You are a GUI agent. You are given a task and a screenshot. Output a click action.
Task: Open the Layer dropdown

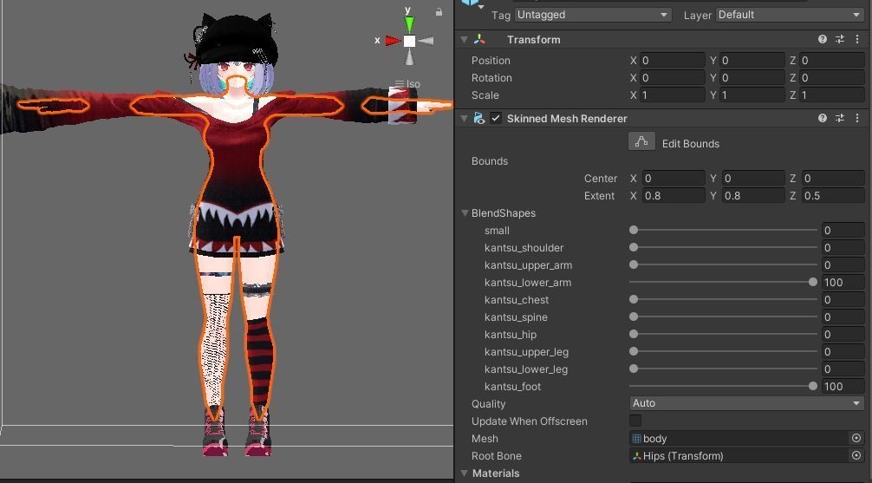(x=789, y=15)
